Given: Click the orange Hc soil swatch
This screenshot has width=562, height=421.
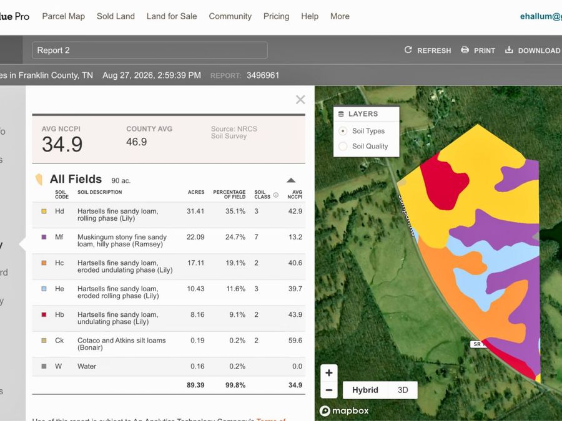Looking at the screenshot, I should pos(44,263).
